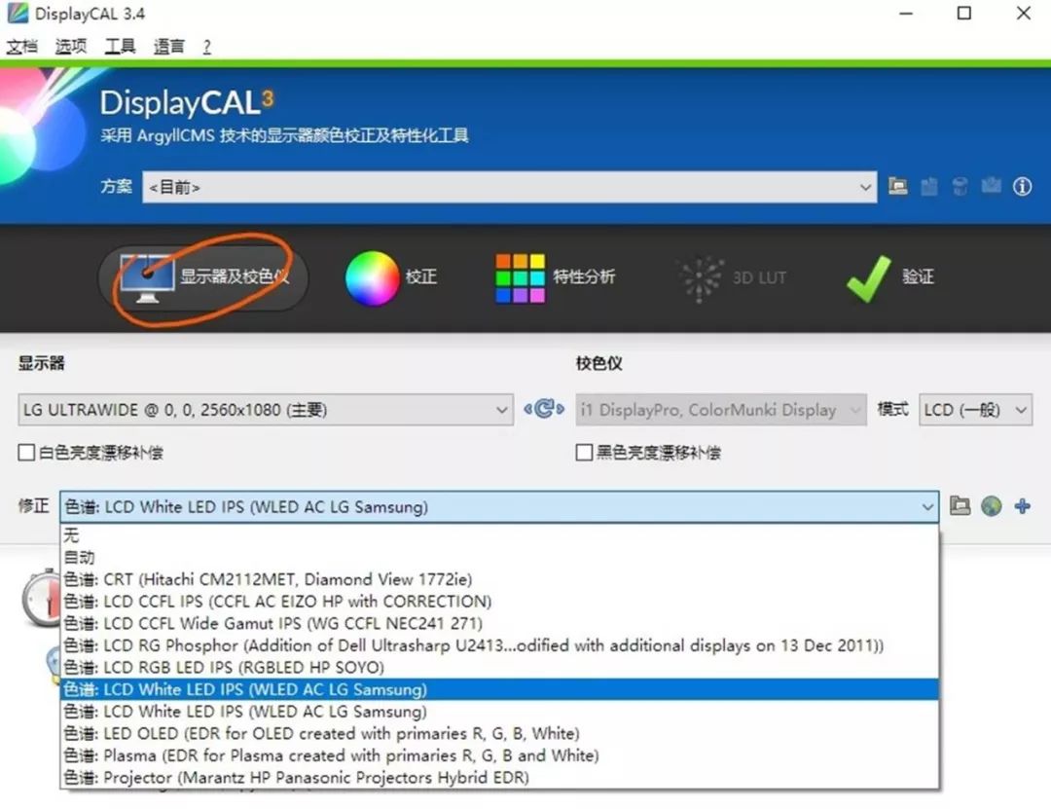The width and height of the screenshot is (1051, 809).
Task: Click the detect displays refresh icon
Action: [x=544, y=410]
